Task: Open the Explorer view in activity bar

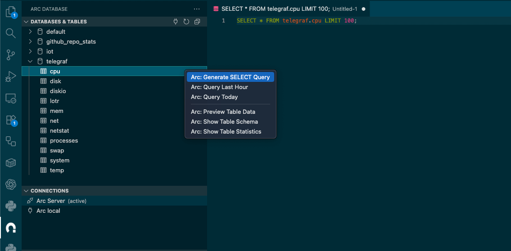Action: [11, 12]
